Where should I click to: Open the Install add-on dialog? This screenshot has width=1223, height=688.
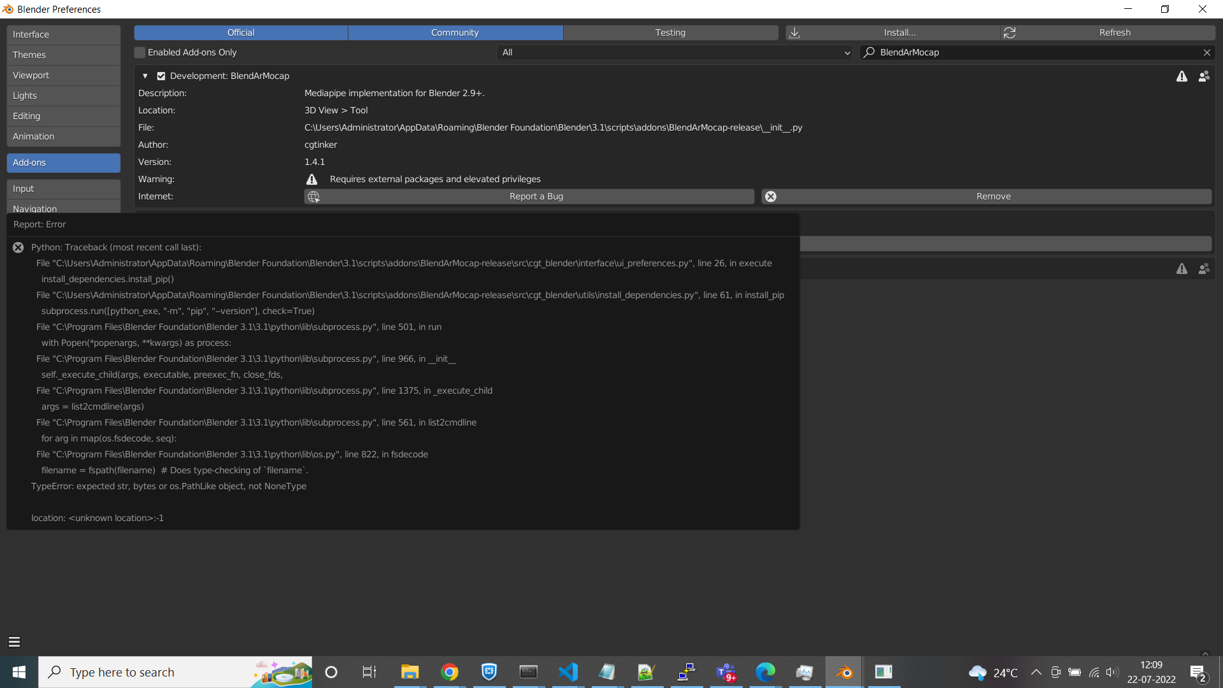pyautogui.click(x=899, y=32)
